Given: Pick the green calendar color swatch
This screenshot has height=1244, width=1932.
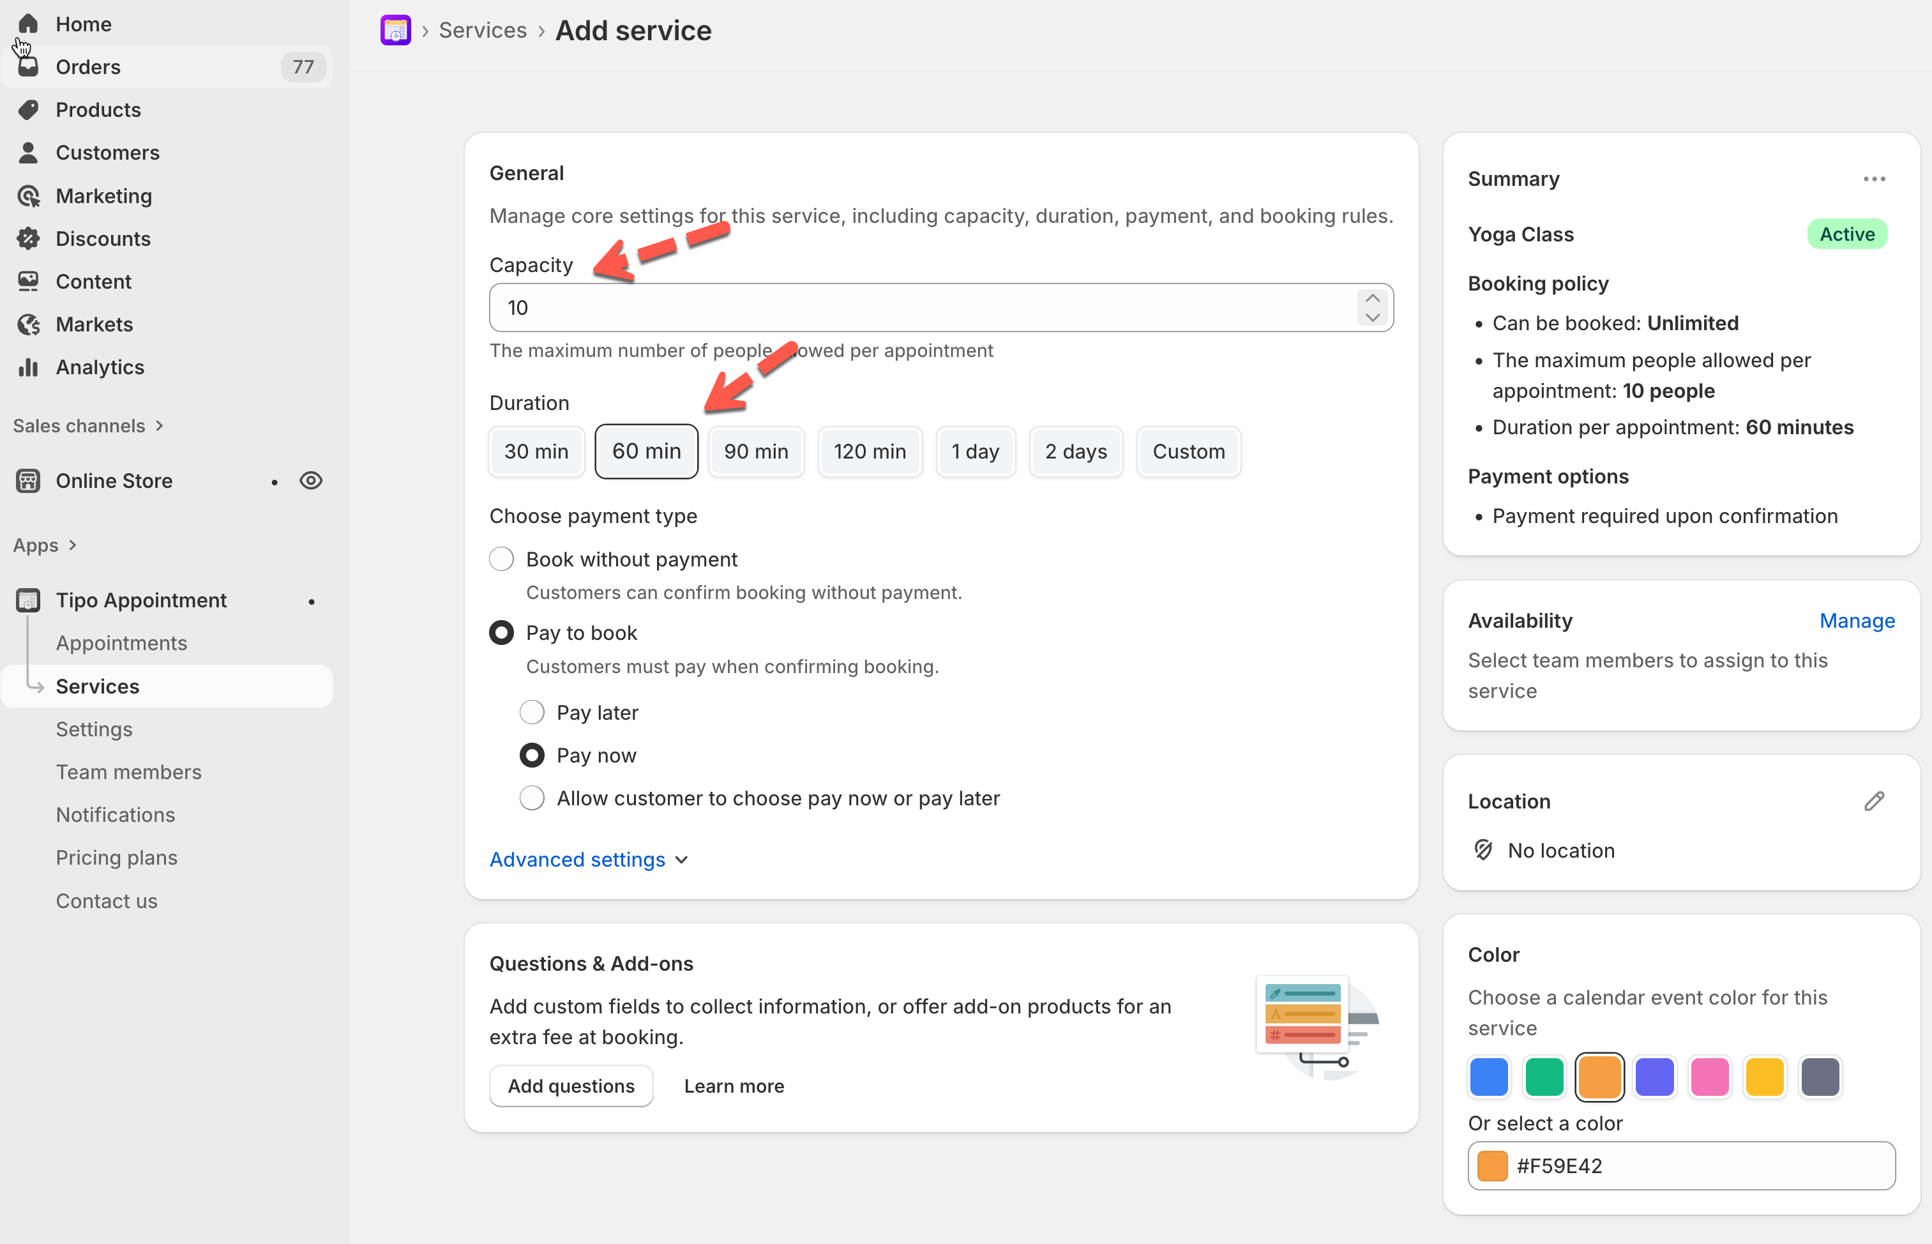Looking at the screenshot, I should tap(1544, 1077).
